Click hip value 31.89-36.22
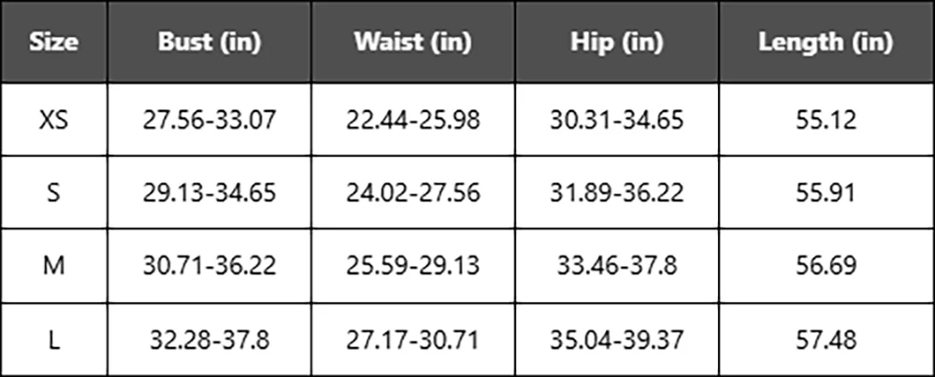The height and width of the screenshot is (377, 935). pos(616,192)
